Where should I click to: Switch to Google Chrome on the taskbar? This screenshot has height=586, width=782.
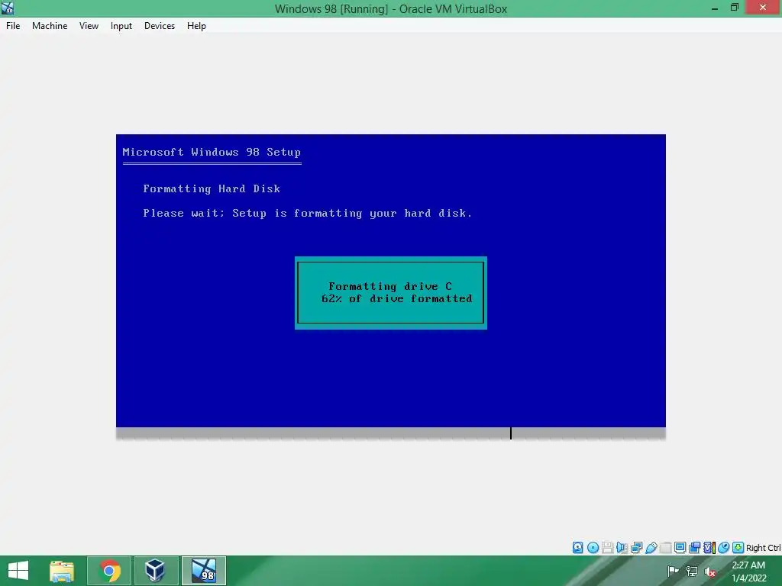click(x=109, y=571)
